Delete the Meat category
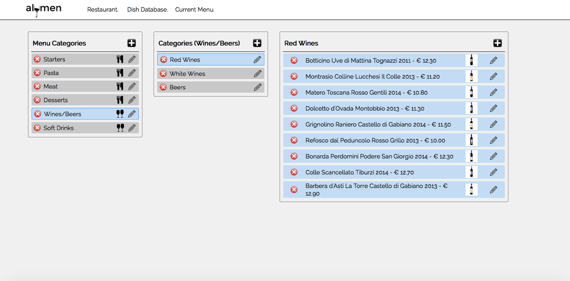Viewport: 570px width, 281px height. click(x=37, y=86)
